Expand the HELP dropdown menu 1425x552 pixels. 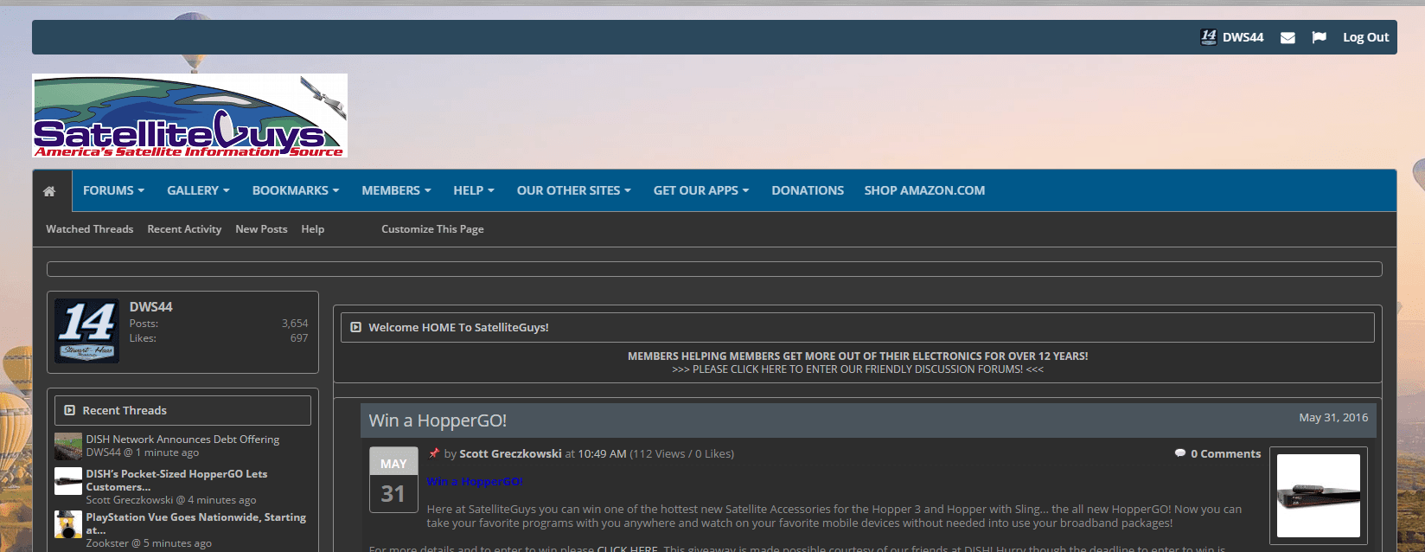pyautogui.click(x=474, y=190)
